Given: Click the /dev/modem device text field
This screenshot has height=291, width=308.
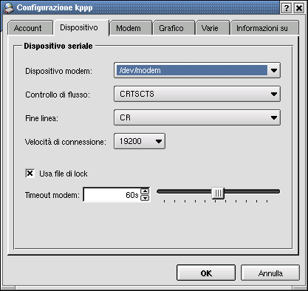Looking at the screenshot, I should [x=192, y=70].
